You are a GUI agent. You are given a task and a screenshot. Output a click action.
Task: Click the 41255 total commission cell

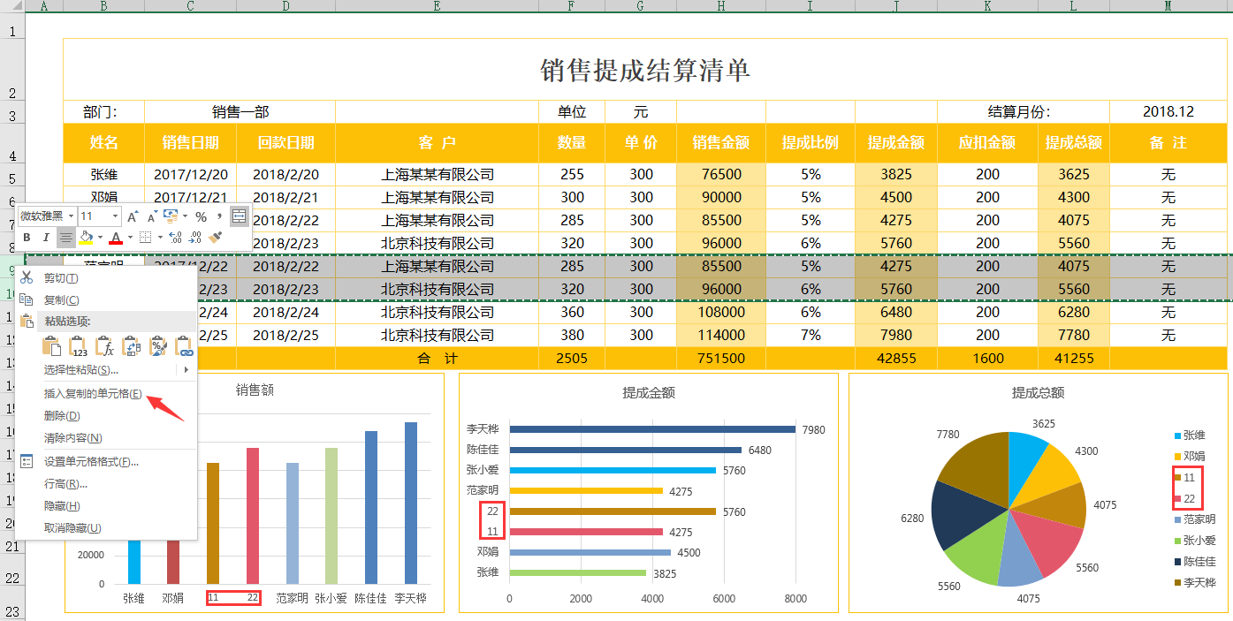pyautogui.click(x=1074, y=359)
